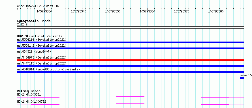
Task: Click the small blue nsv4535 variant block
Action: [242, 78]
